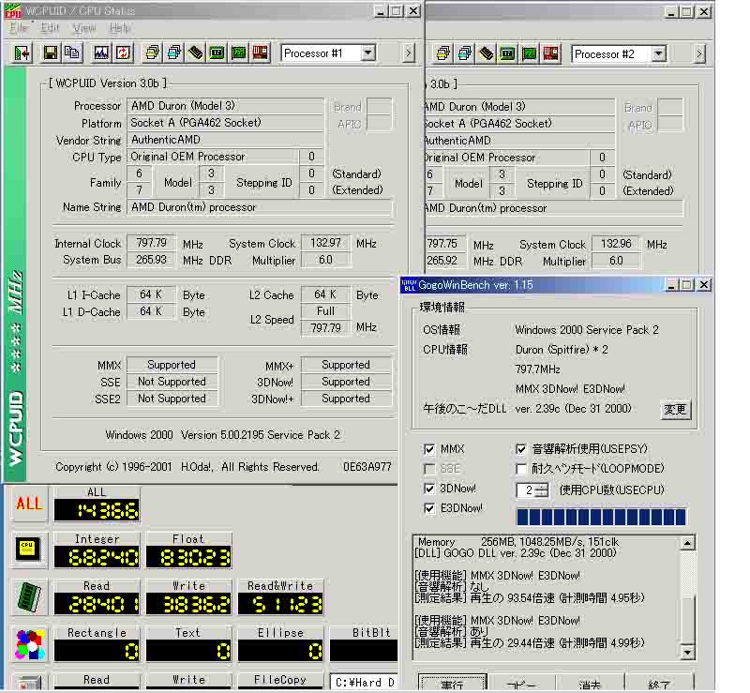750x693 pixels.
Task: Open the Processor #1 dropdown
Action: [x=367, y=53]
